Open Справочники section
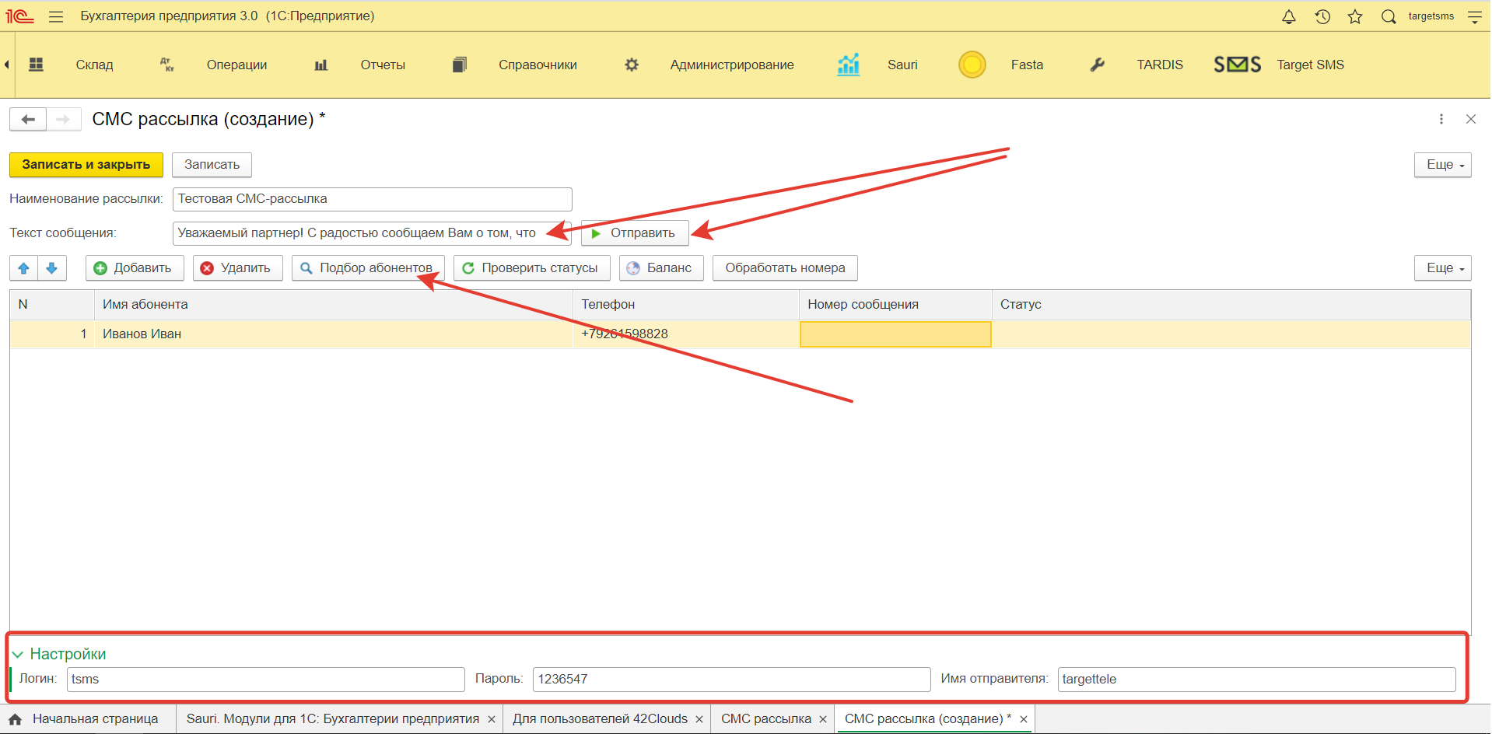This screenshot has height=734, width=1492. click(x=538, y=65)
